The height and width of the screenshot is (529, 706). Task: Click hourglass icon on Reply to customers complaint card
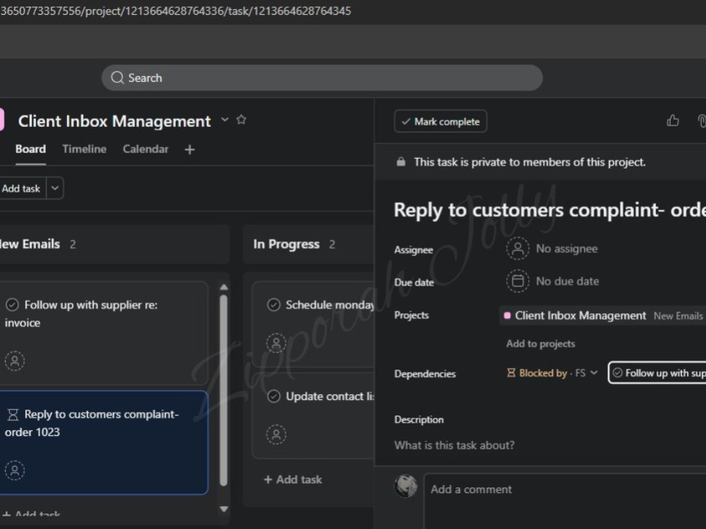[13, 414]
